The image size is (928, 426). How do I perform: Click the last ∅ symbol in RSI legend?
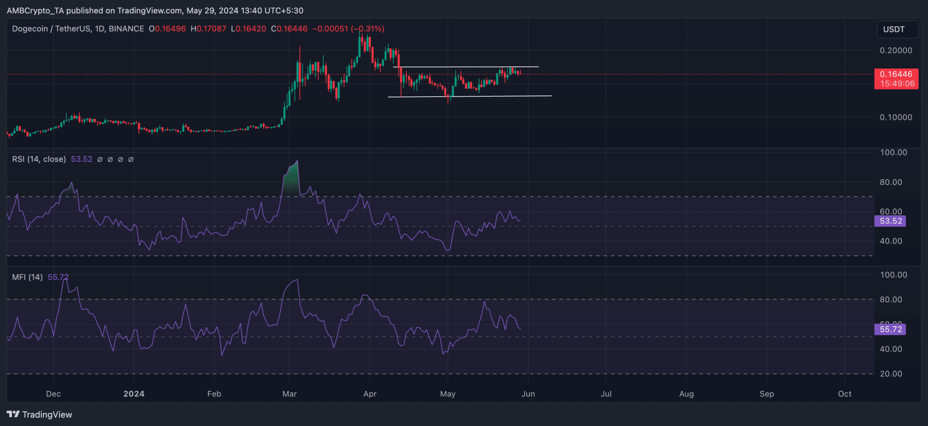point(131,159)
